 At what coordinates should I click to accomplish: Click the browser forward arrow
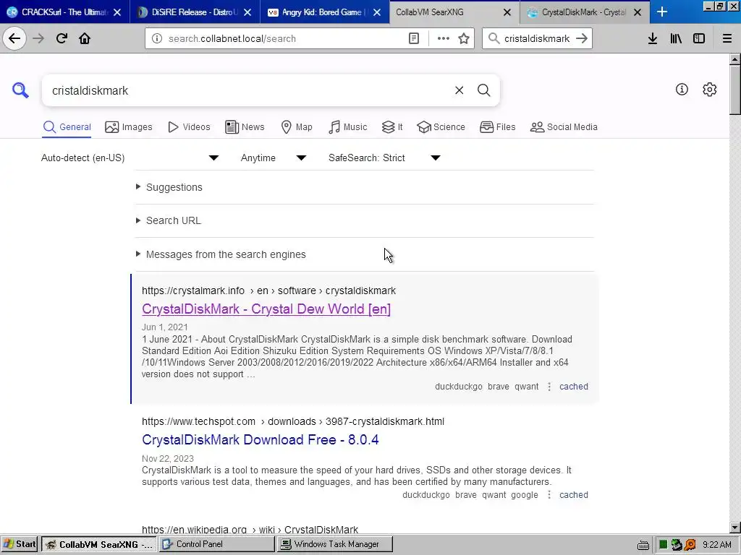(x=38, y=38)
